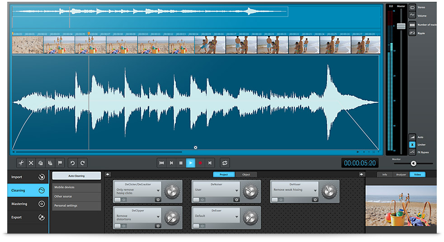Click the Master volume fader
Image resolution: width=444 pixels, height=242 pixels.
tap(401, 26)
